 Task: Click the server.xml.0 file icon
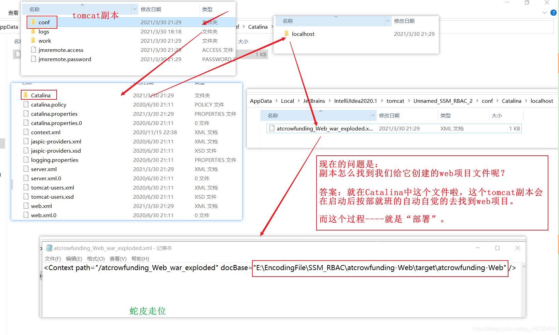(26, 178)
